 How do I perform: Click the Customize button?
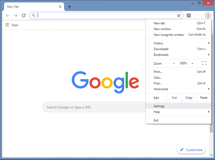pyautogui.click(x=191, y=150)
